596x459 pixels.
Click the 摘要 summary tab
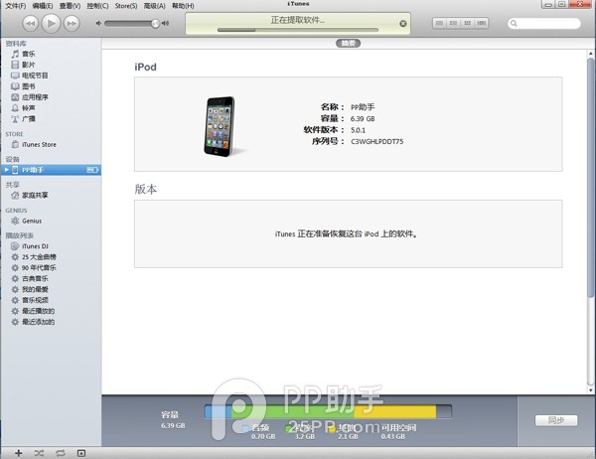(348, 43)
